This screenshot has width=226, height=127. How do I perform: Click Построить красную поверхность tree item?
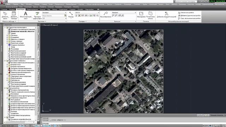[21, 68]
